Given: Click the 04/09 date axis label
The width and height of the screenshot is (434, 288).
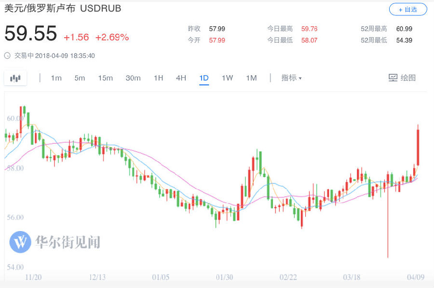Looking at the screenshot, I should click(416, 277).
